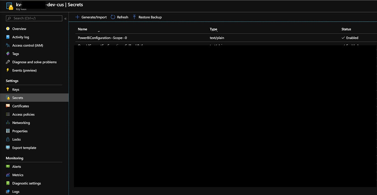Sort the secrets by Name column
The width and height of the screenshot is (377, 195).
82,29
